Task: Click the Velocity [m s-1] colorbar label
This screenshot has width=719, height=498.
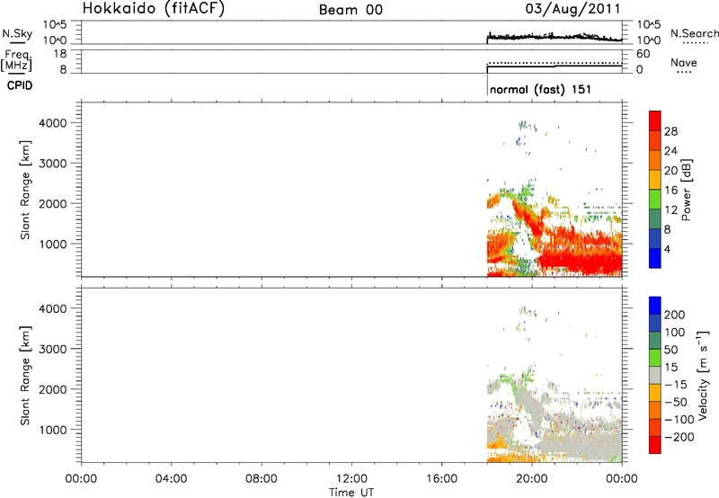Action: [703, 375]
